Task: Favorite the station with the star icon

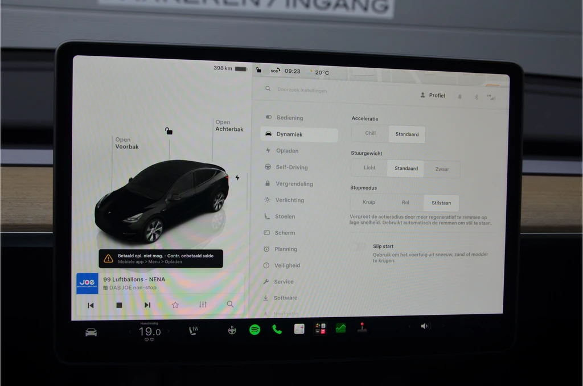Action: [175, 305]
